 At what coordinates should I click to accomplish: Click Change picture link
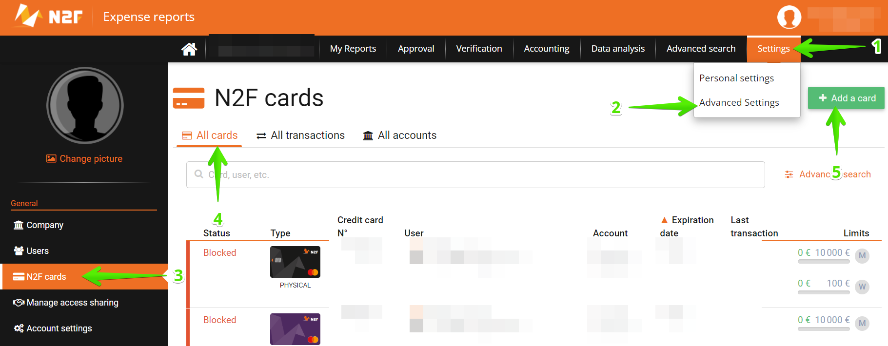[84, 158]
